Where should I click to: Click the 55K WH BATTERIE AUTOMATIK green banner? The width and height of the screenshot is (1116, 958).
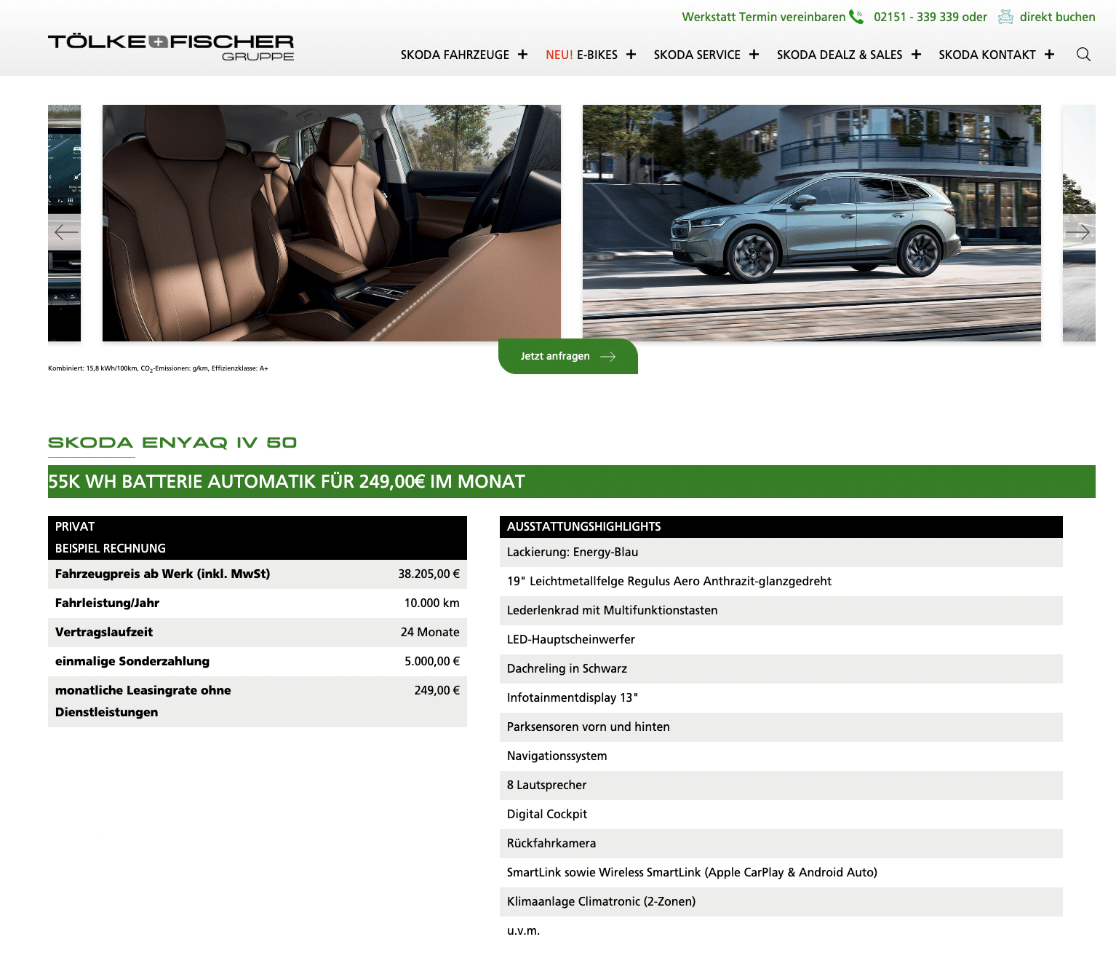click(x=572, y=481)
